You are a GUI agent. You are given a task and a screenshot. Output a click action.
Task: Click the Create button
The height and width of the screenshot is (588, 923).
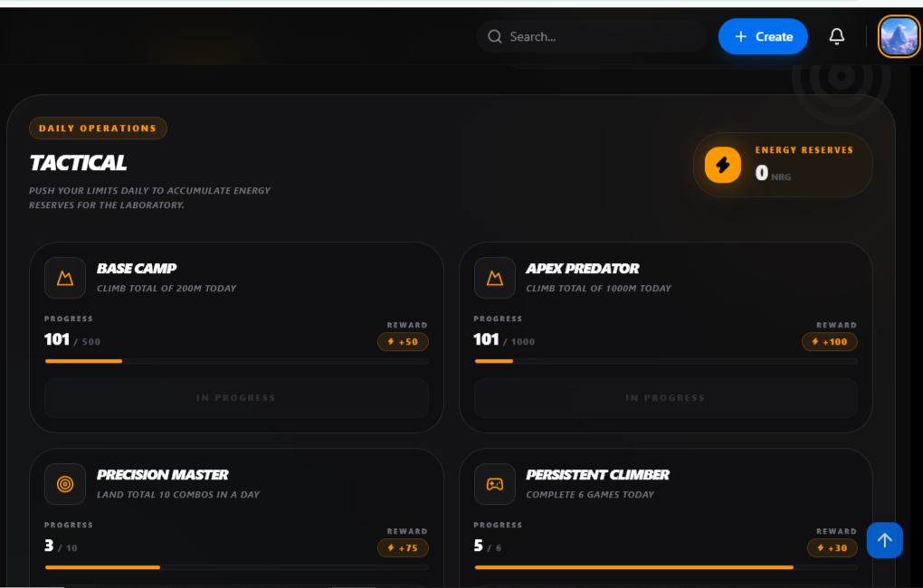point(763,36)
